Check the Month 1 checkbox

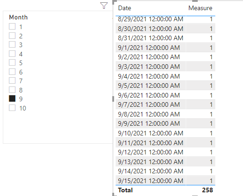tap(12, 26)
